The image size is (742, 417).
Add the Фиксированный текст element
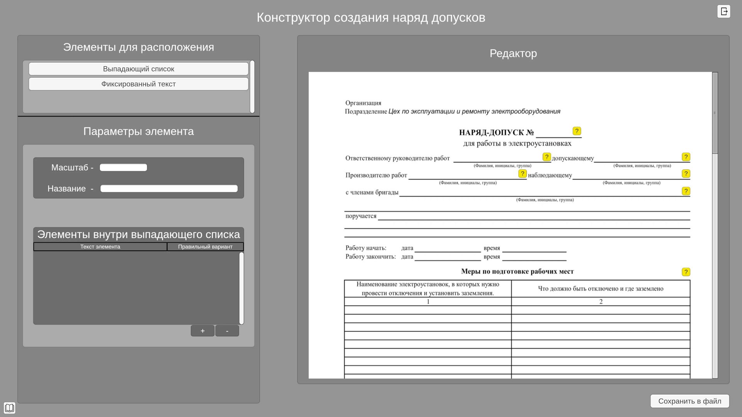[138, 84]
